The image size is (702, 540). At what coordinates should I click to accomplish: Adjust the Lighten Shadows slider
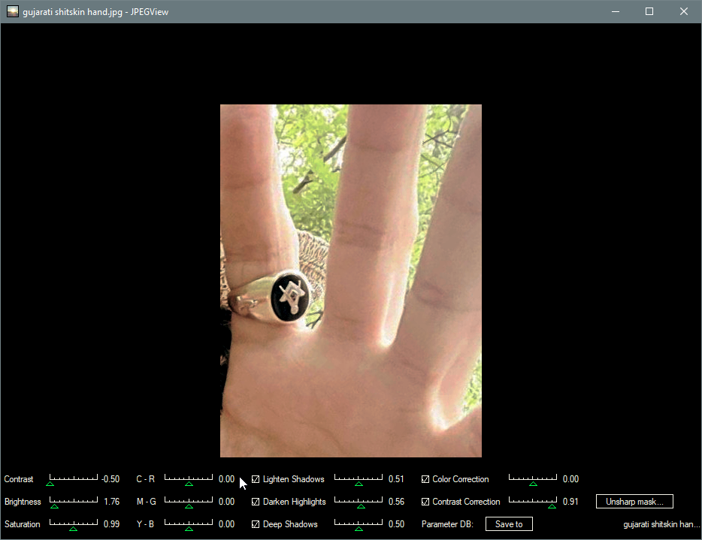coord(359,480)
